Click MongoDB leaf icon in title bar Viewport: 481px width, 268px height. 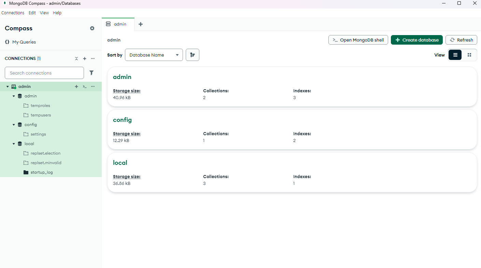[x=4, y=3]
